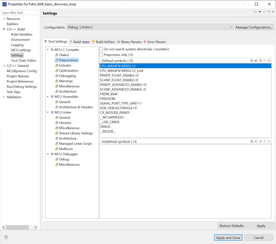Click Edit icon in Defined symbols toolbar

261,60
